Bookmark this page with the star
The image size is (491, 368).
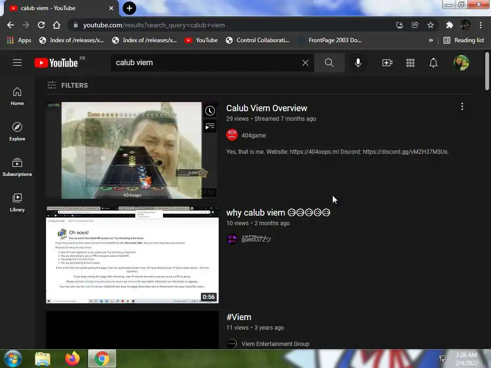pyautogui.click(x=431, y=25)
